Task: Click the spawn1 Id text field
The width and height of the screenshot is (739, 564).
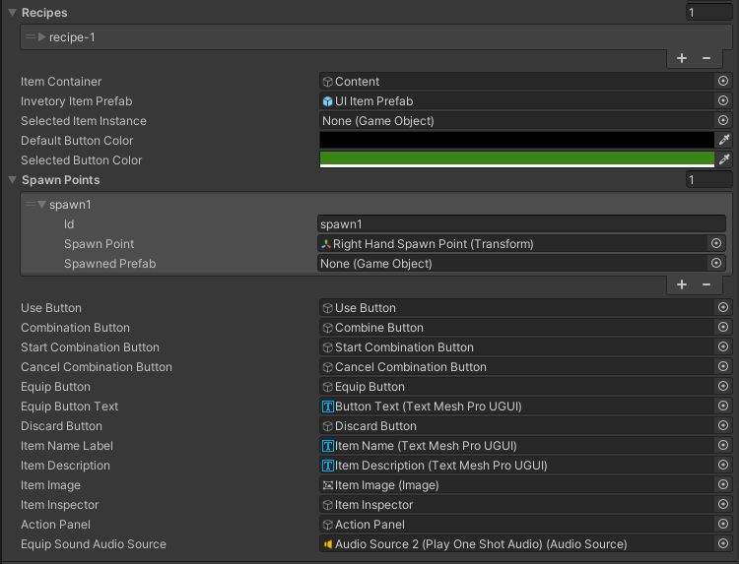Action: pos(521,224)
